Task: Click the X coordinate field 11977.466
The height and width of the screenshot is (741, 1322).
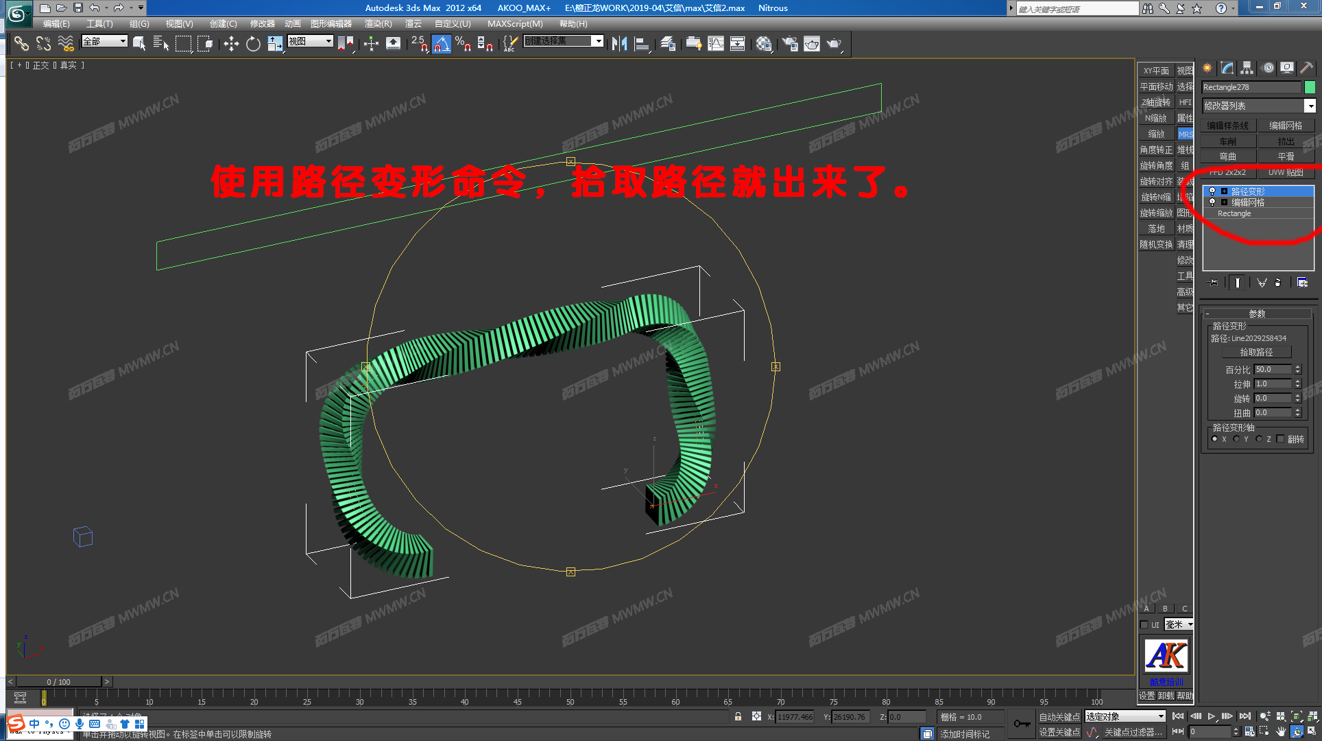Action: pyautogui.click(x=795, y=717)
